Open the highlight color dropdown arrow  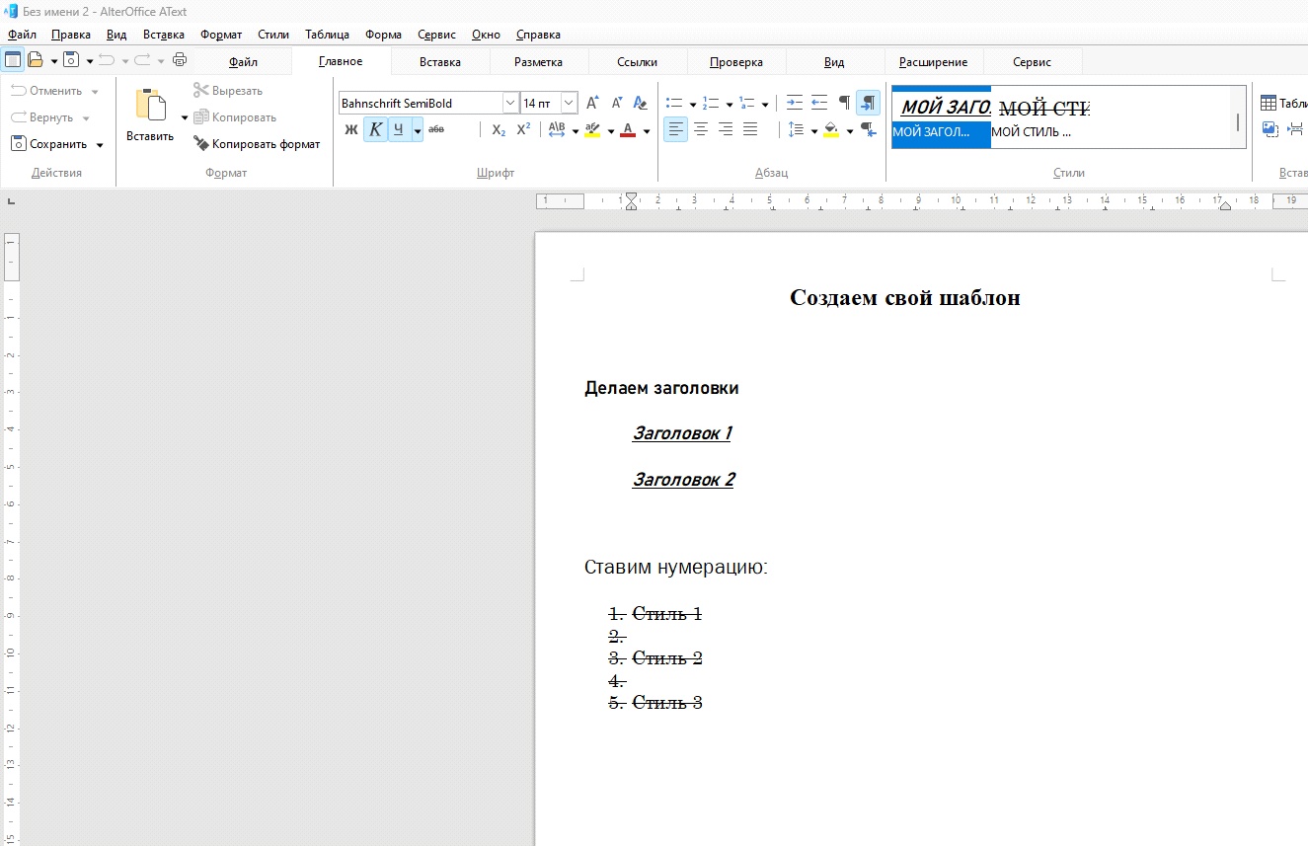coord(611,130)
